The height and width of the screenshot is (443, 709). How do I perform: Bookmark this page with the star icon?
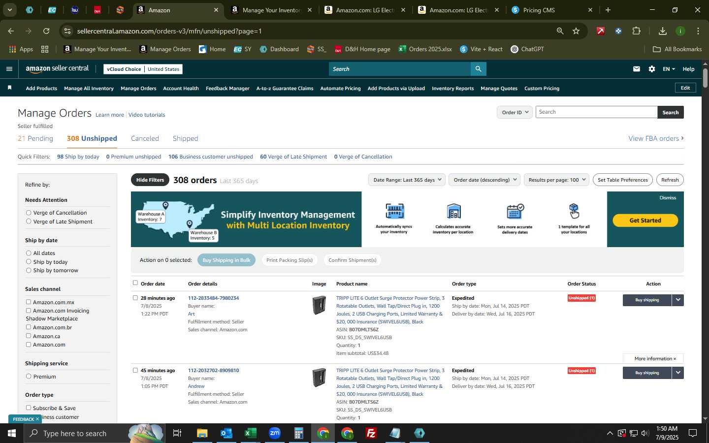tap(576, 31)
